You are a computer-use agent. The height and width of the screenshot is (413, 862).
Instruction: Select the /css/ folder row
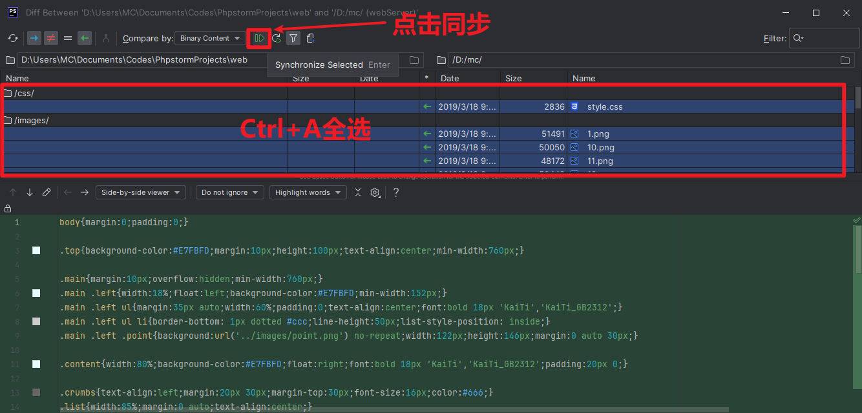[427, 93]
